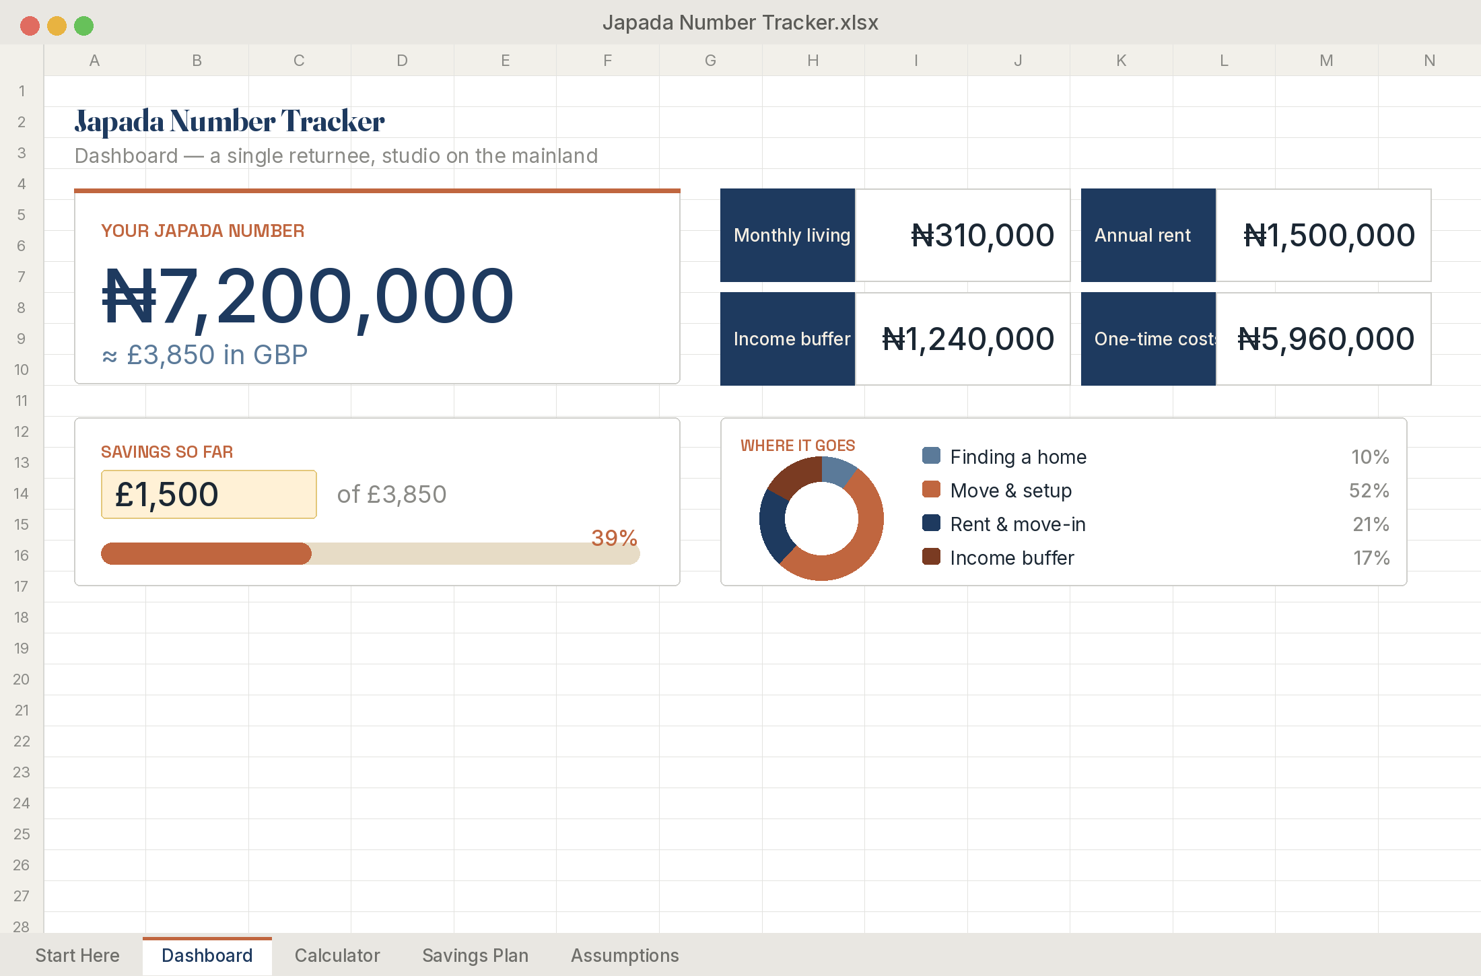1481x976 pixels.
Task: Click the One-time costs label cell
Action: coord(1148,339)
